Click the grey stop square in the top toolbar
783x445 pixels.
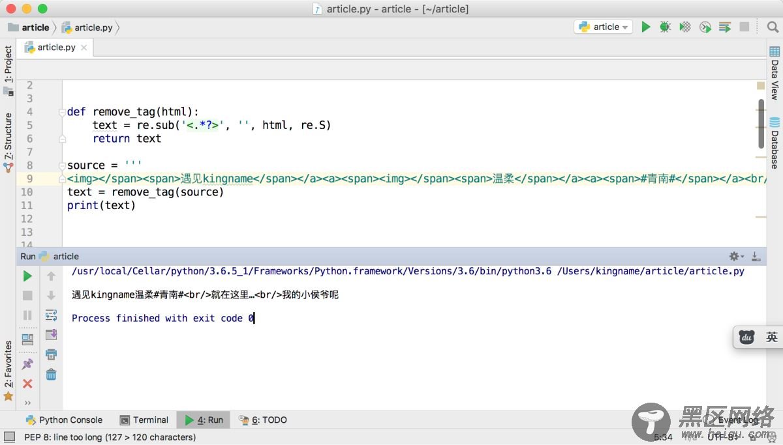point(745,27)
